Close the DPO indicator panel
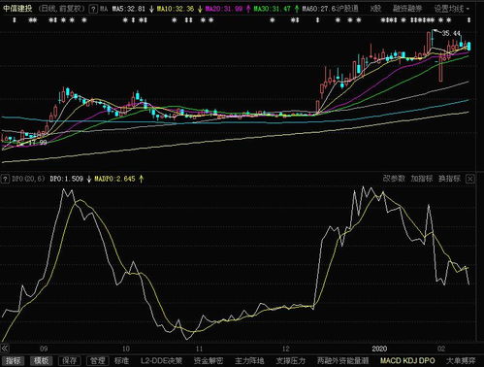The image size is (484, 367). (470, 179)
